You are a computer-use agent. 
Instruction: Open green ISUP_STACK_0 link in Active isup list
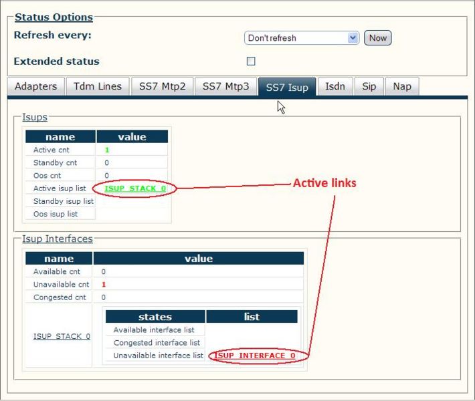(135, 188)
